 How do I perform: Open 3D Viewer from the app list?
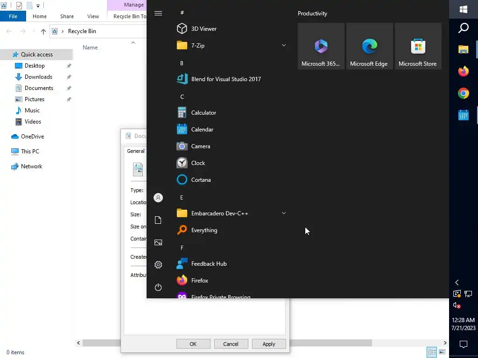tap(232, 28)
